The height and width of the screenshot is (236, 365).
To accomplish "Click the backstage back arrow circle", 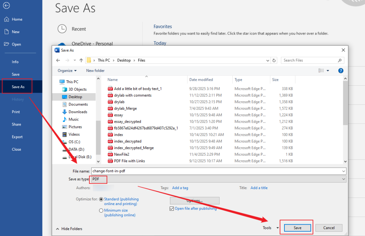I will 6,6.
